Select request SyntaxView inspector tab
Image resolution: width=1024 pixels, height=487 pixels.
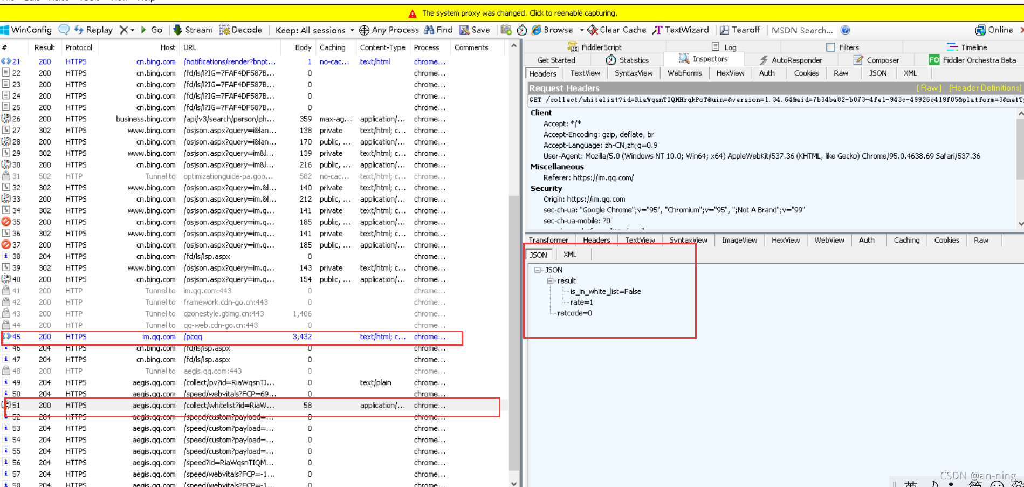[x=634, y=73]
